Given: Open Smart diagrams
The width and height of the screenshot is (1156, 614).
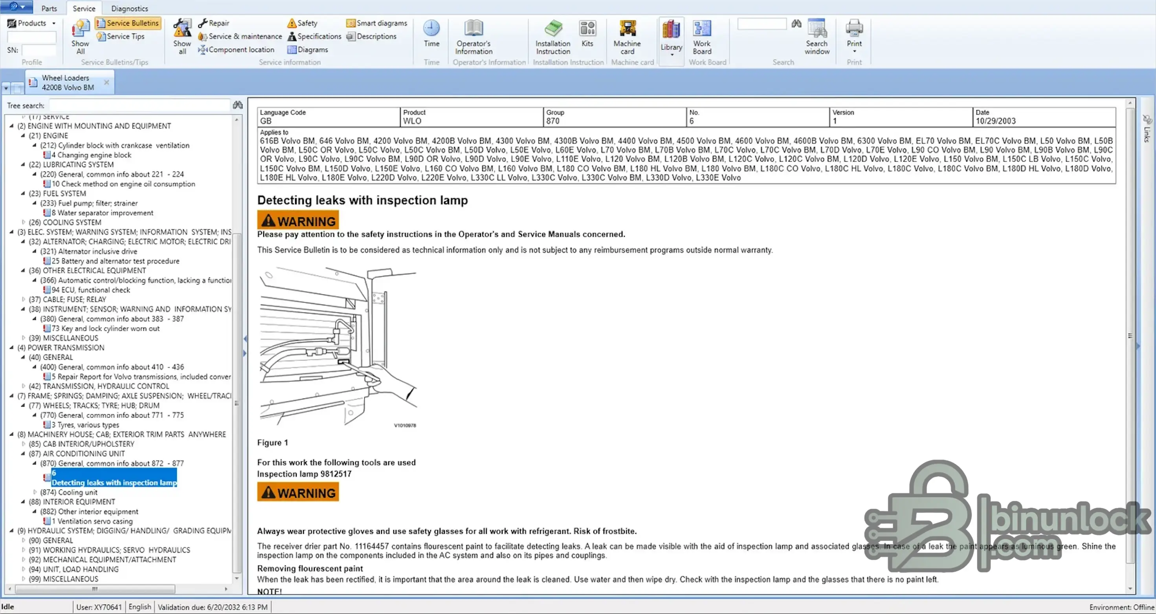Looking at the screenshot, I should (376, 23).
